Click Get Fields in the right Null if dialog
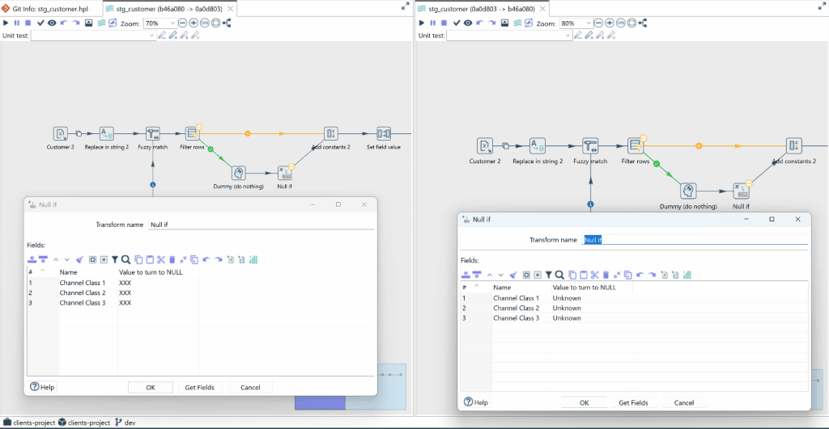The image size is (829, 429). 633,402
